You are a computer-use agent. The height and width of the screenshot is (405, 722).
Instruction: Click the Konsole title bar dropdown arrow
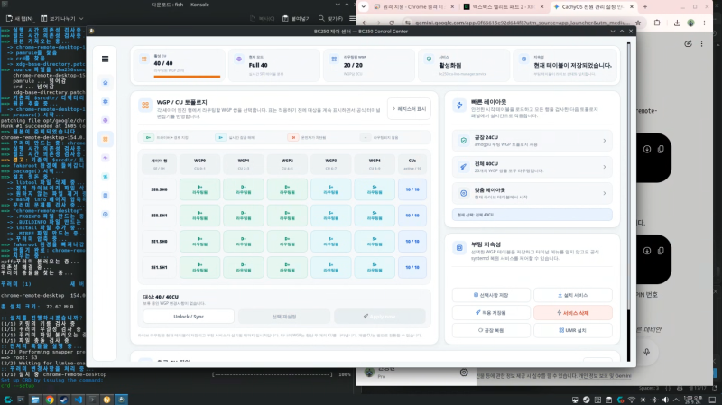pyautogui.click(x=338, y=5)
